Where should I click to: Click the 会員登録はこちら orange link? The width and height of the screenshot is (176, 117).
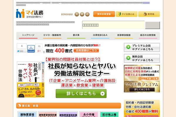click(x=86, y=50)
